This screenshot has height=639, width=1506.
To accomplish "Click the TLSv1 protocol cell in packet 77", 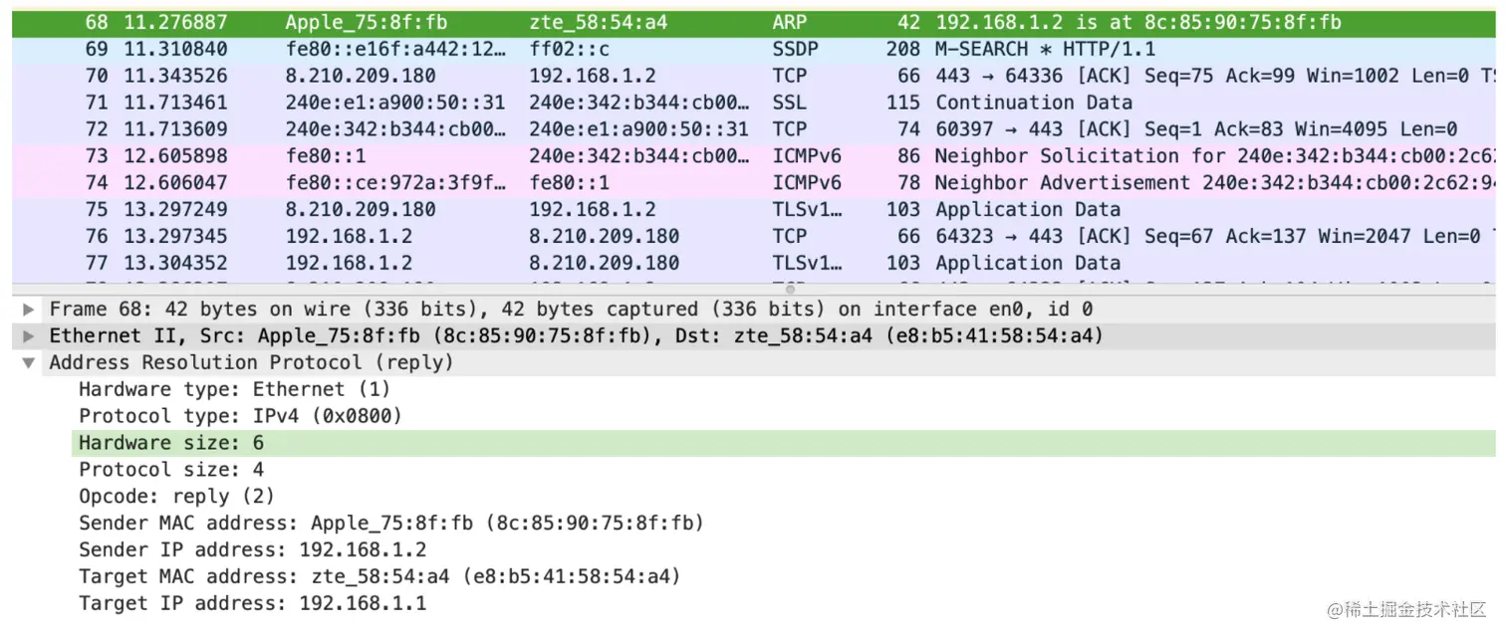I will point(807,264).
